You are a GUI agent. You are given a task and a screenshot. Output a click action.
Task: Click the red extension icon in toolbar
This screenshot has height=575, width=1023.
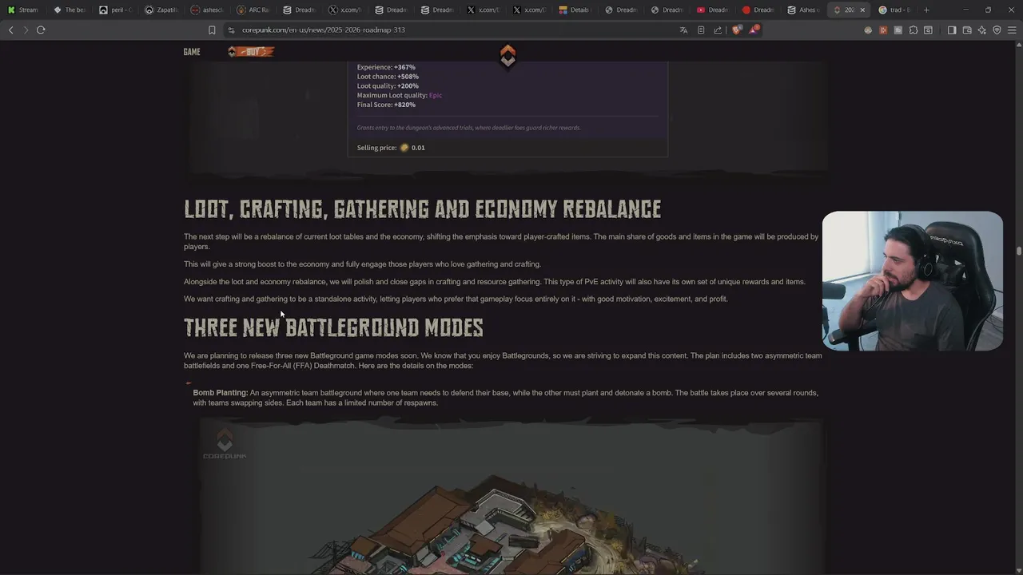(883, 30)
